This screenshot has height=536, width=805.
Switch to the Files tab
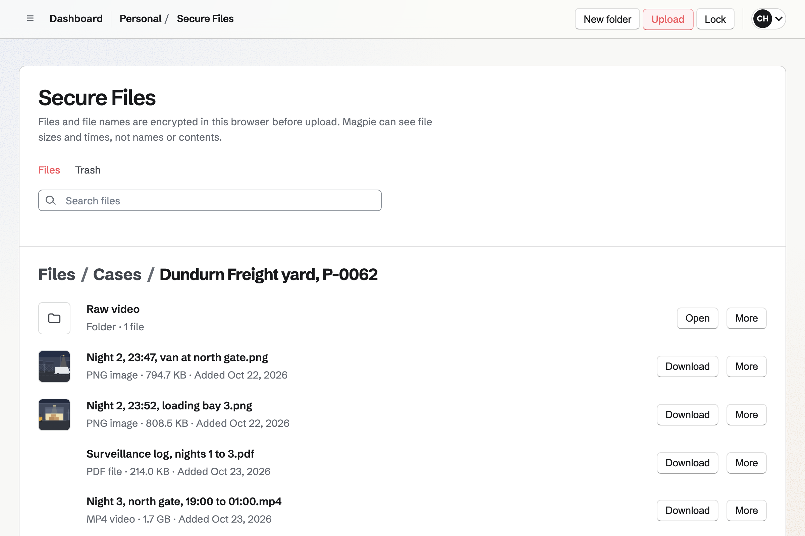49,170
